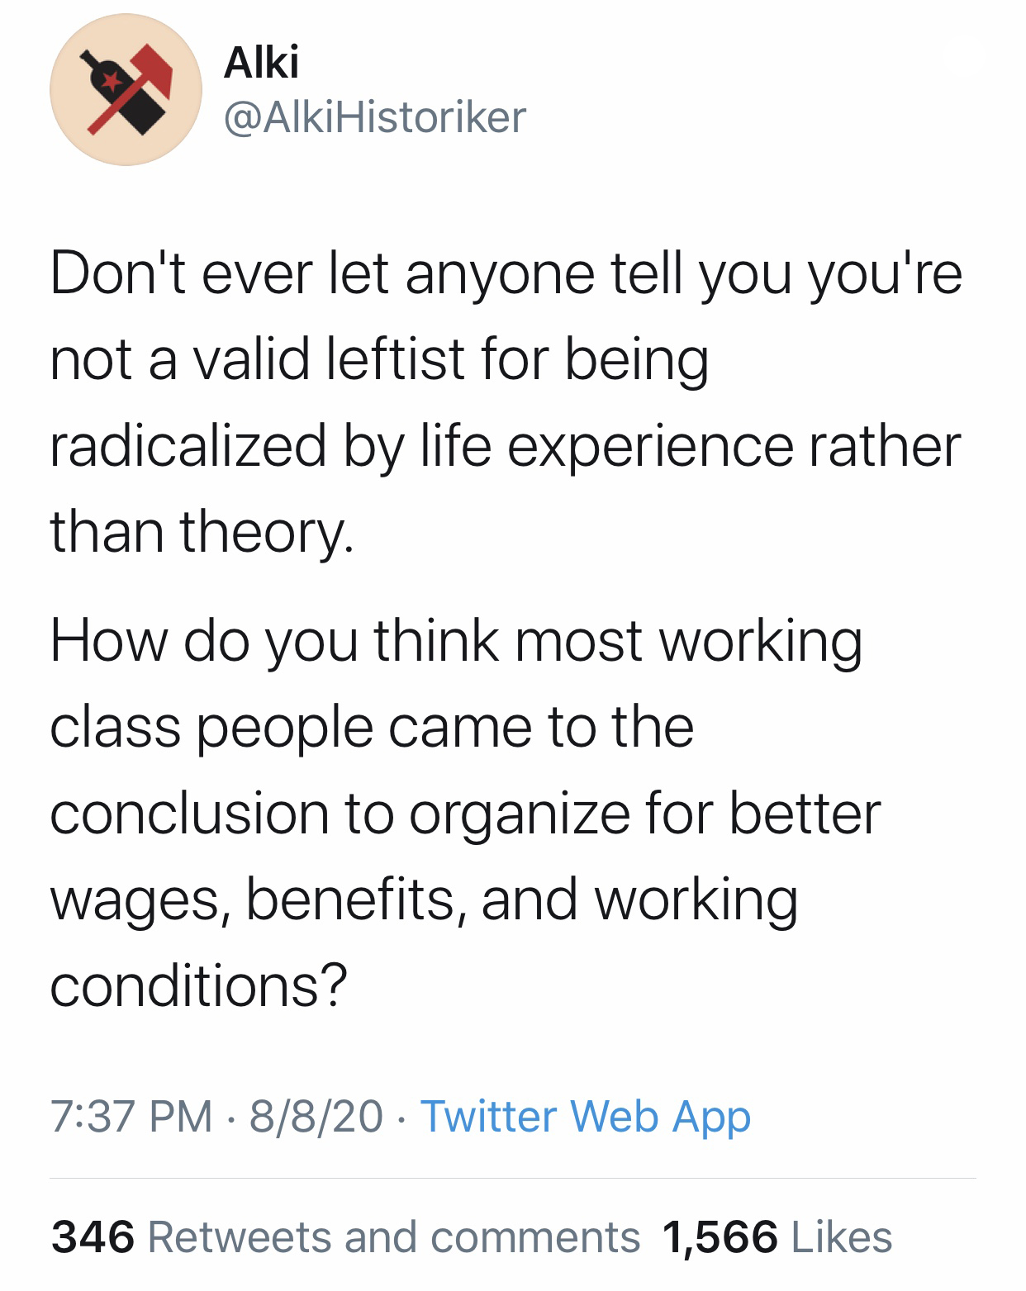The width and height of the screenshot is (1026, 1291).
Task: View the 346 Retweets and comments list
Action: click(345, 1236)
